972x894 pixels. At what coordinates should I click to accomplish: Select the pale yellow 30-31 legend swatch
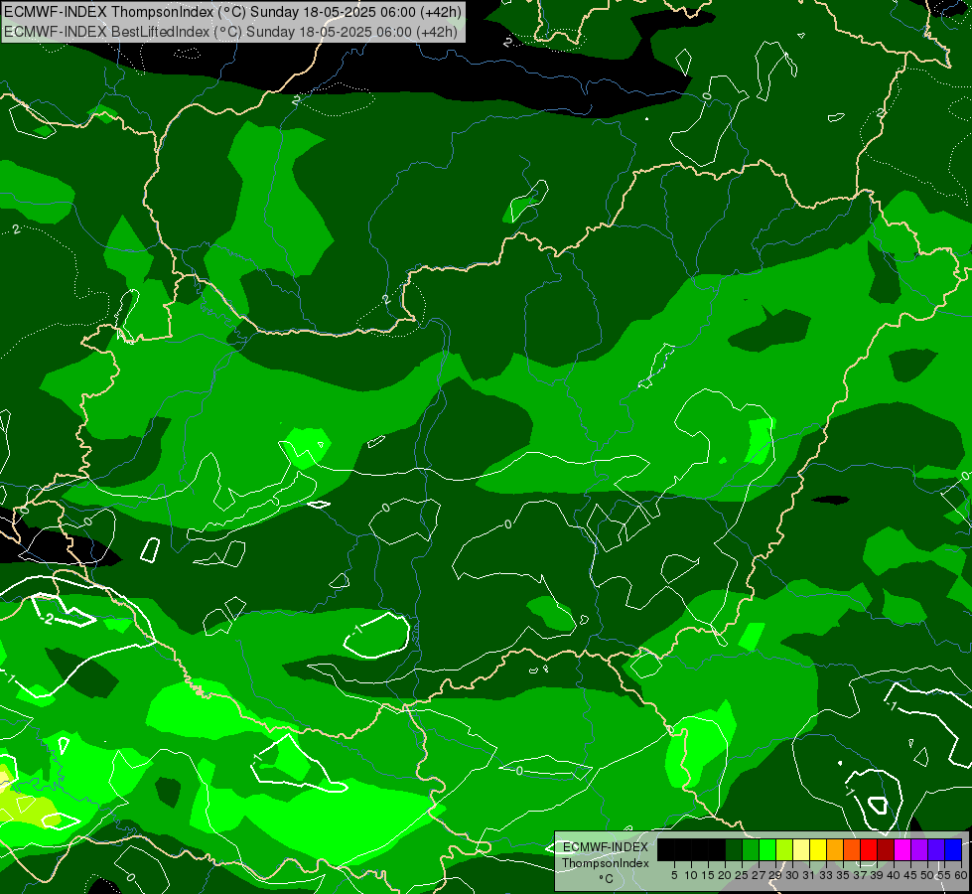coord(801,849)
